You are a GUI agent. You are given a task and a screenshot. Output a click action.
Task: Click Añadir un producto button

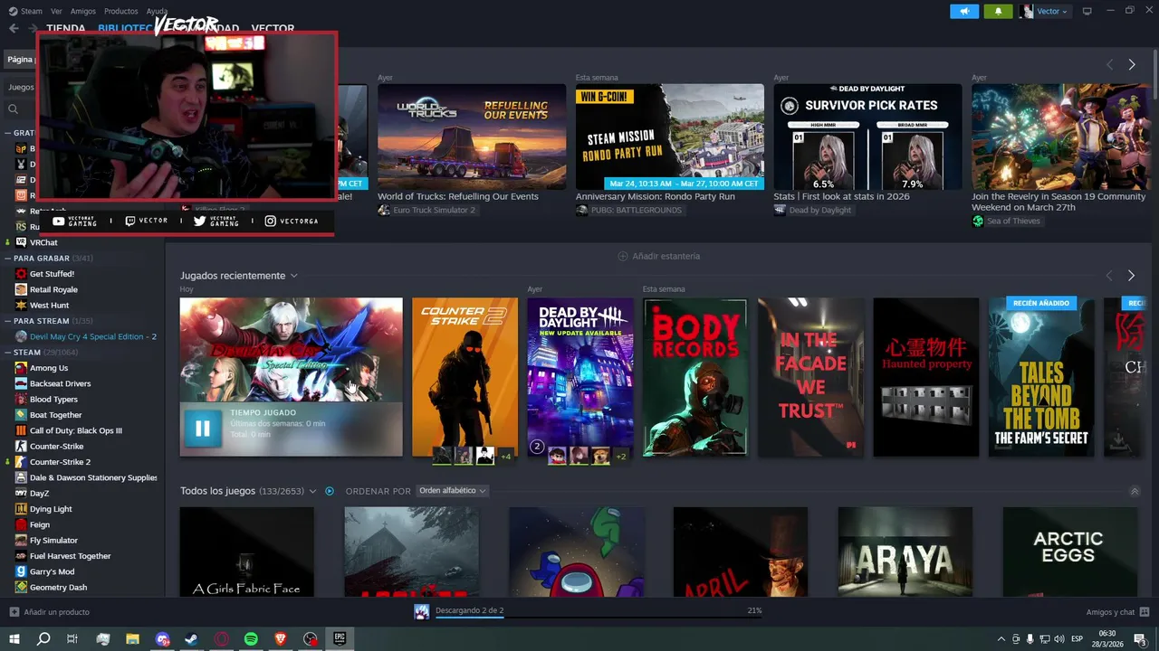[x=50, y=612]
